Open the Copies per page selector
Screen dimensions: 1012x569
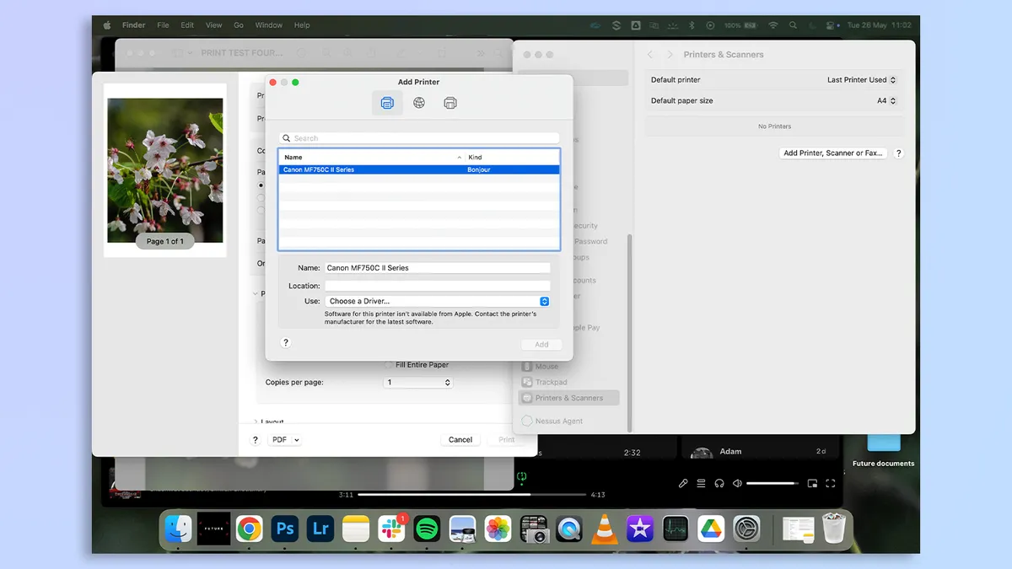(418, 383)
